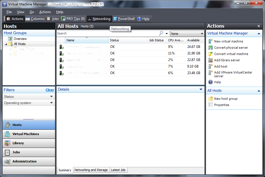Open the View menu

click(21, 12)
